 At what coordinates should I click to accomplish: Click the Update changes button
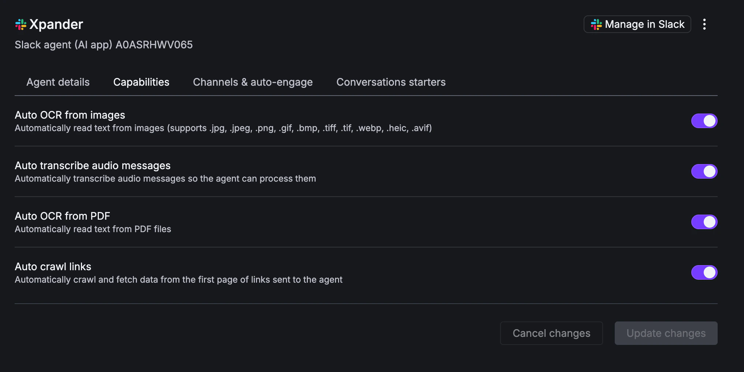pos(666,333)
